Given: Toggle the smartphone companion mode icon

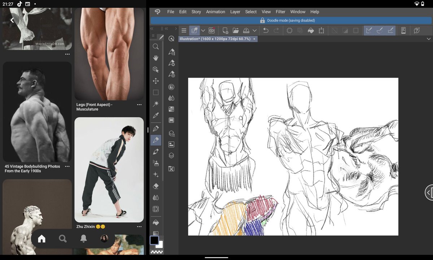Looking at the screenshot, I should coord(403,31).
